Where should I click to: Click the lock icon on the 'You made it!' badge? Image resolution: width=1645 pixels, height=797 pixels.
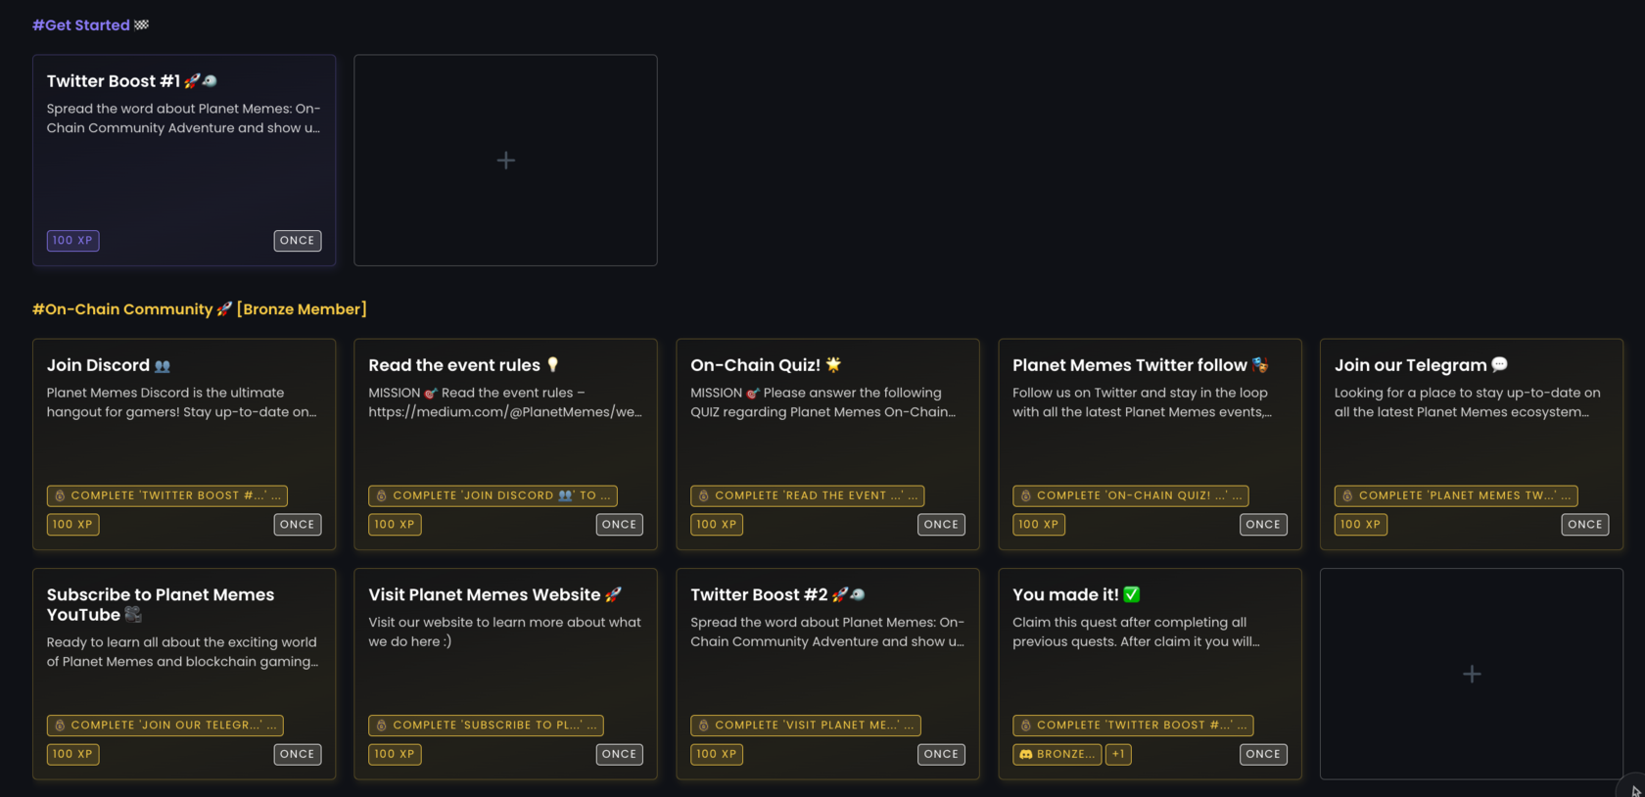tap(1024, 726)
